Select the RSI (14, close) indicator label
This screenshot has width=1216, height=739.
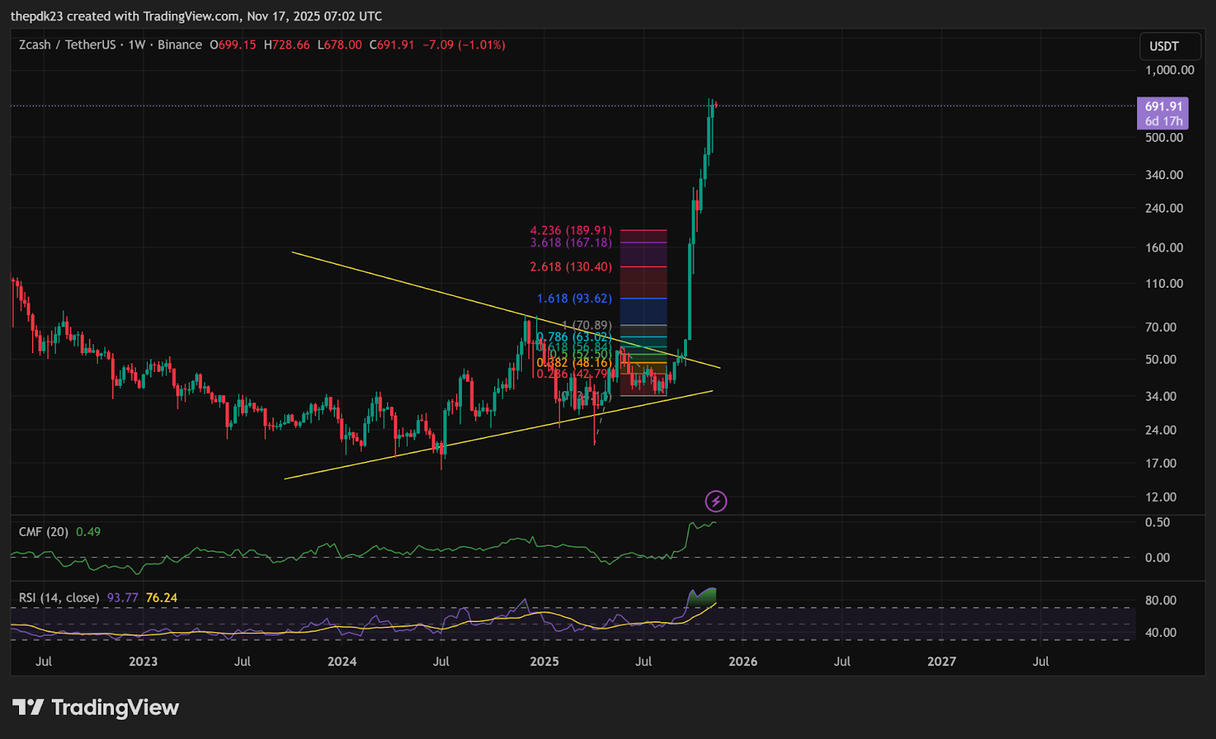coord(59,598)
